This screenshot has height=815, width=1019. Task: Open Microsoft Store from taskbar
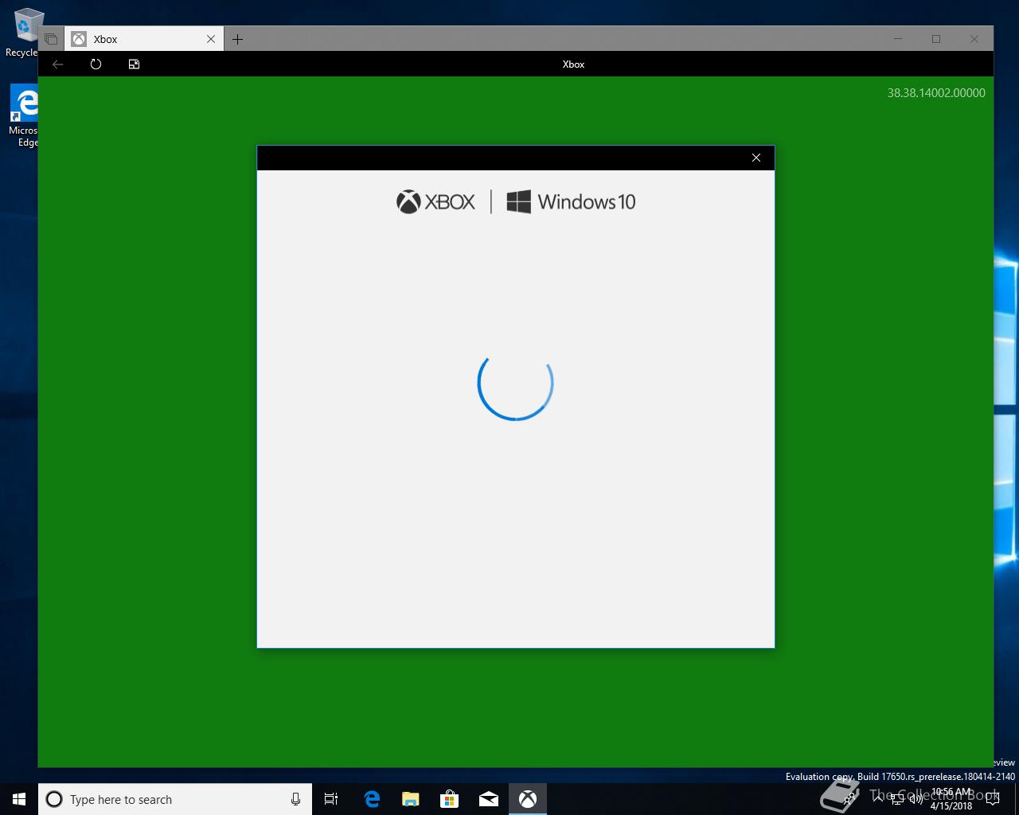[449, 799]
